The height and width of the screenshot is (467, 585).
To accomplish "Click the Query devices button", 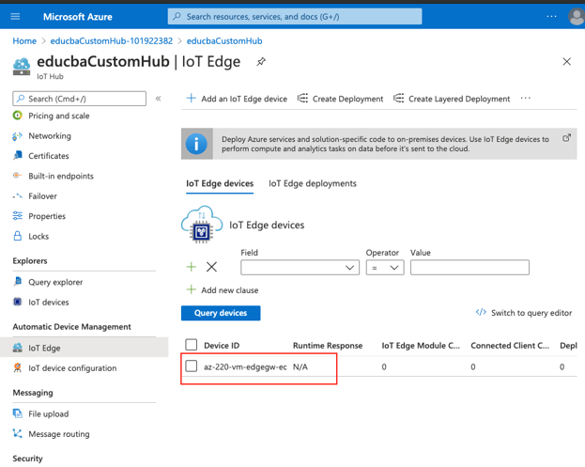I will tap(221, 313).
